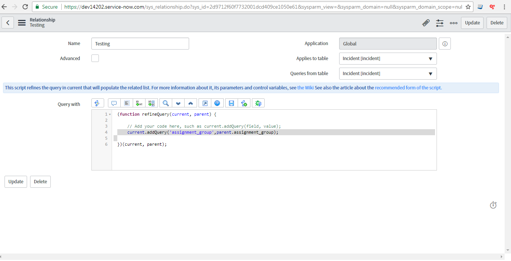Click the Application field label
Screen dimensions: 511x261
tap(316, 44)
